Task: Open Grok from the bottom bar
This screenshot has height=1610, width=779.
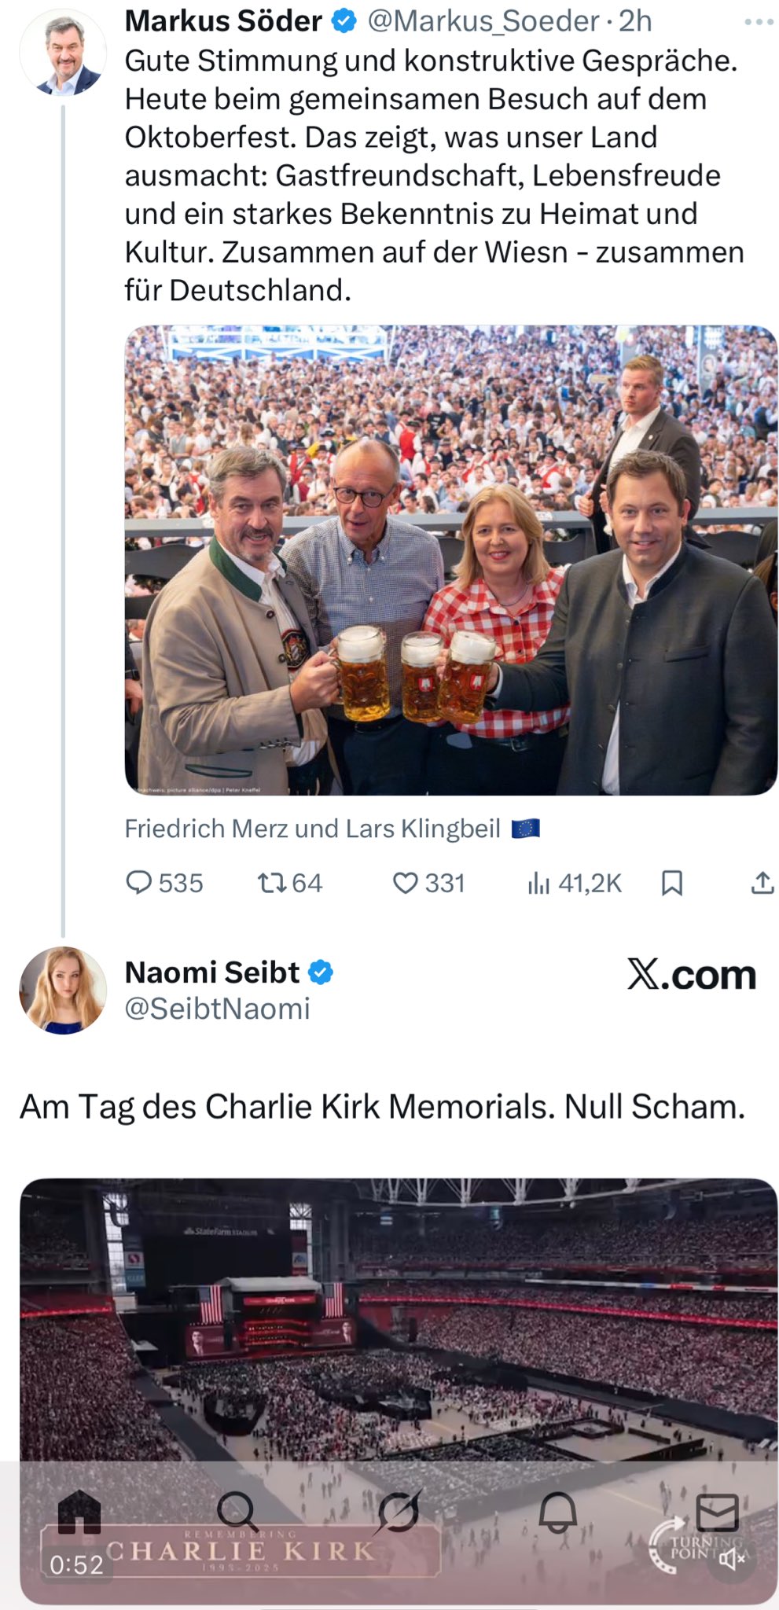Action: (399, 1512)
